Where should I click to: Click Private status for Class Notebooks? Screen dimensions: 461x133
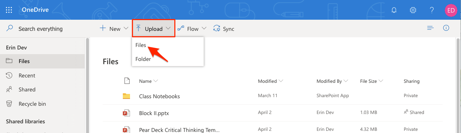coord(411,96)
